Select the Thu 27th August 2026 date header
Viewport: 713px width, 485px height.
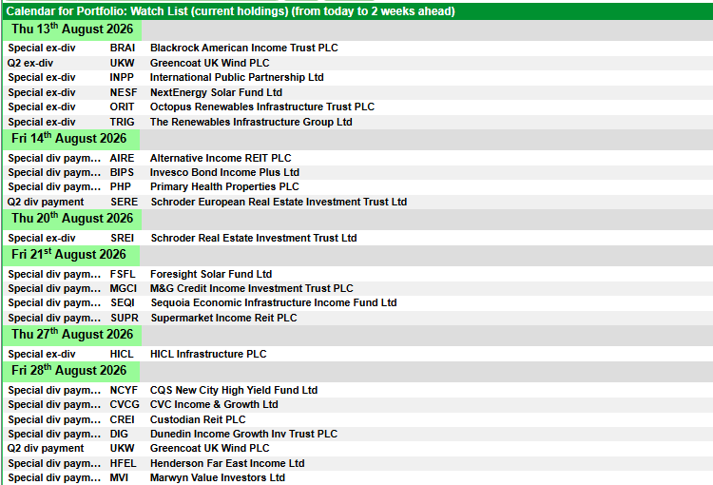click(x=72, y=335)
